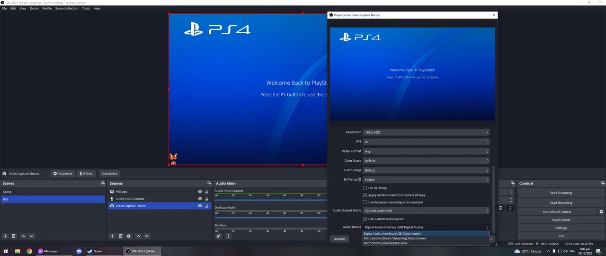Move scene down with arrow icon

click(31, 236)
